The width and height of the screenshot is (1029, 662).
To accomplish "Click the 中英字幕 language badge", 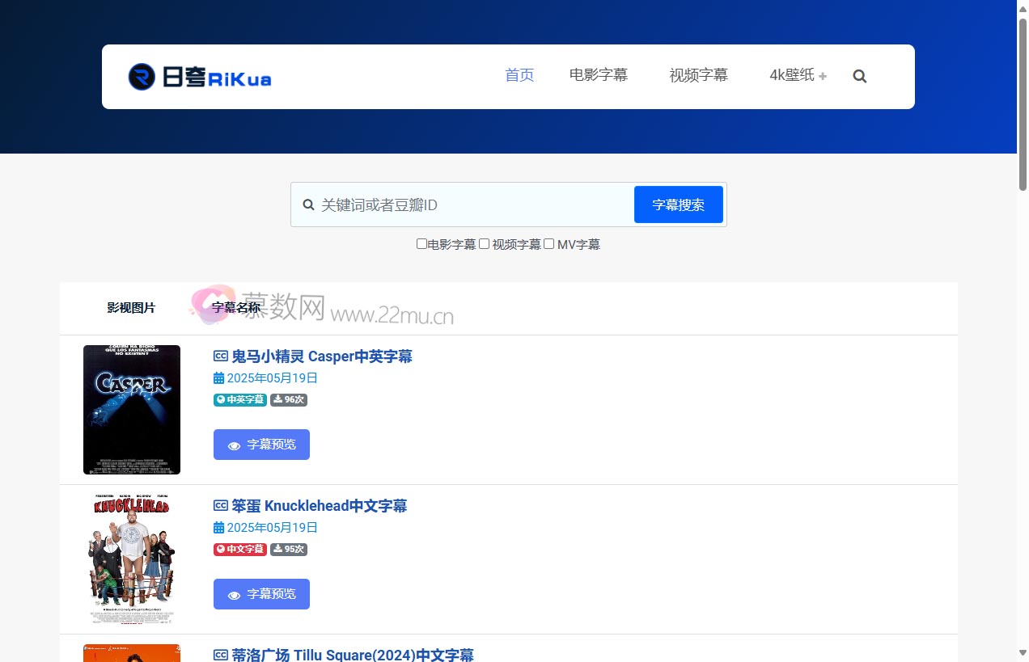I will point(239,399).
